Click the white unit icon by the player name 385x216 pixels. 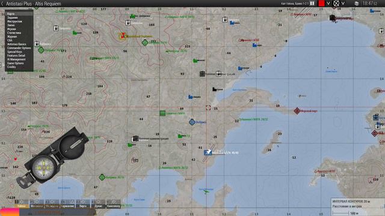(x=312, y=4)
